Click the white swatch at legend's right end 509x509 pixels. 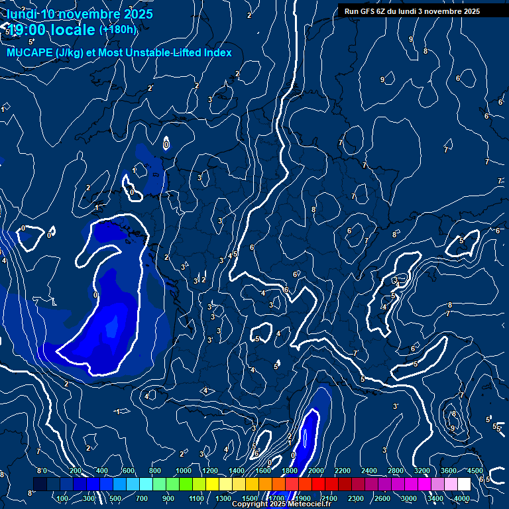(464, 484)
